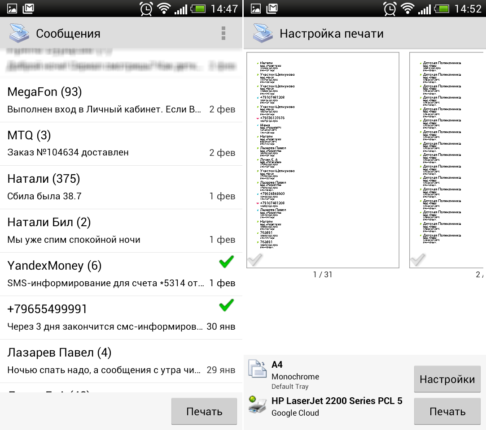The width and height of the screenshot is (486, 430).
Task: Tap the HP LaserJet printer icon
Action: coord(258,404)
